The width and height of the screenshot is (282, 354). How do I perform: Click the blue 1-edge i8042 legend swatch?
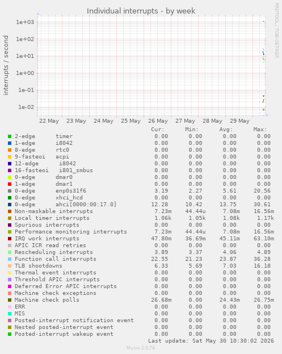point(10,143)
